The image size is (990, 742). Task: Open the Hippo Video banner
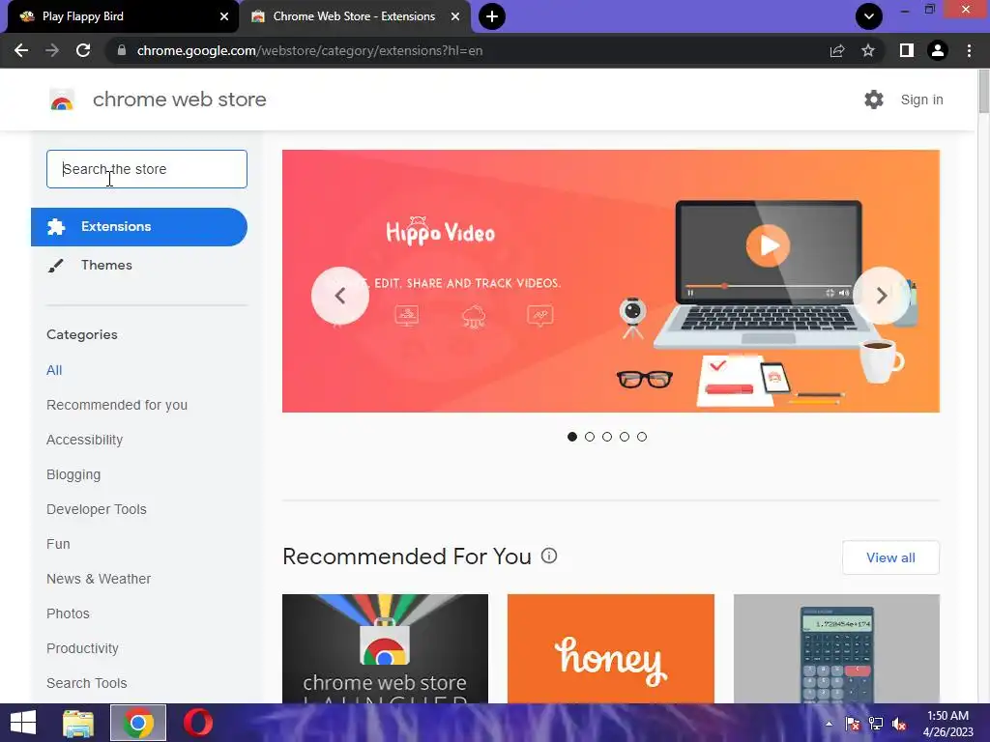pos(611,281)
